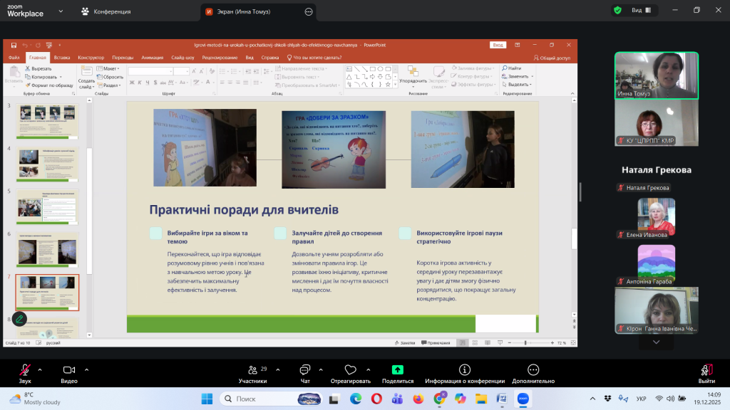
Task: Open Conference Info (Информация о конференции)
Action: coord(465,370)
